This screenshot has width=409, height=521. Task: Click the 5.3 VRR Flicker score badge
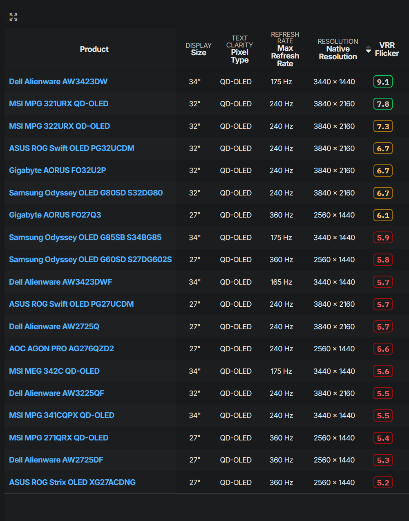[383, 460]
